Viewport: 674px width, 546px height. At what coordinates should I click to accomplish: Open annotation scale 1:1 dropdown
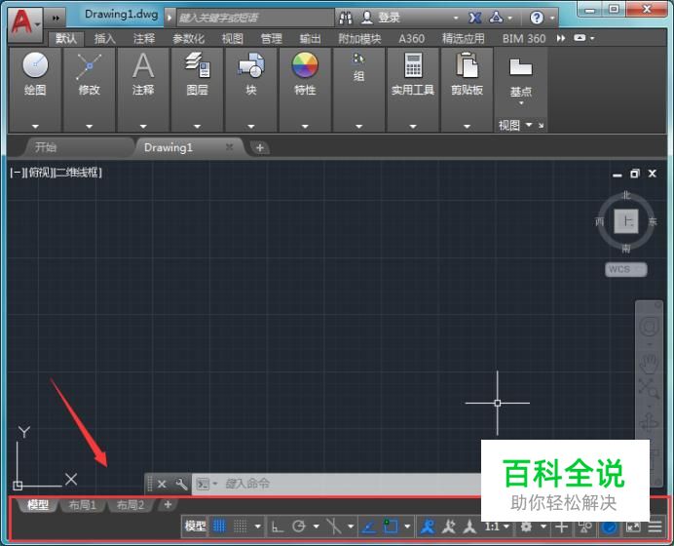click(497, 526)
